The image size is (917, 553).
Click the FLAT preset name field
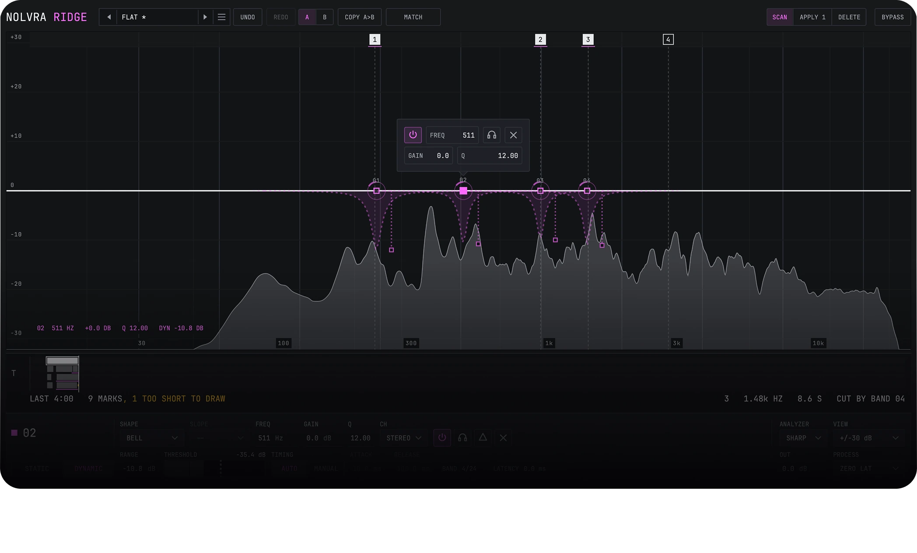pos(157,17)
